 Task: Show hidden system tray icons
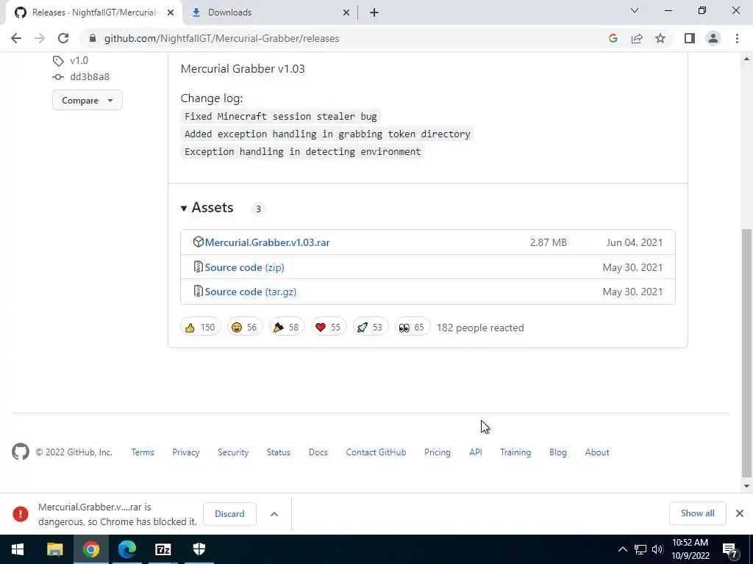[622, 549]
